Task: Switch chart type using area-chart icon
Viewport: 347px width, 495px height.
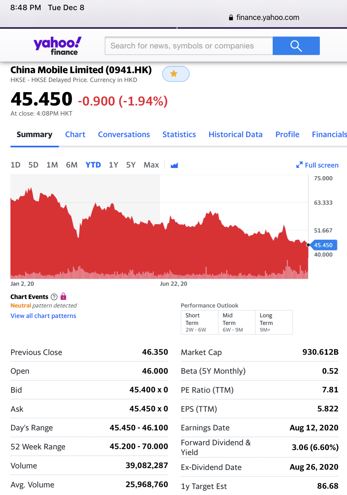Action: 174,165
